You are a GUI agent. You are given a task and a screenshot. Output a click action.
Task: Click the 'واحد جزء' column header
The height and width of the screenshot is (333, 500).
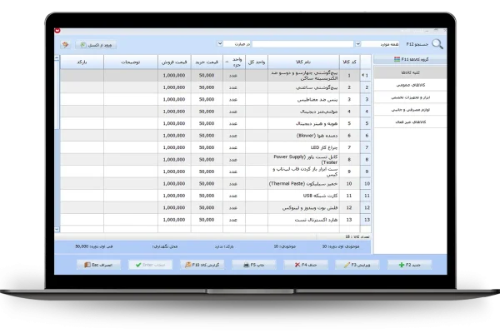(234, 62)
